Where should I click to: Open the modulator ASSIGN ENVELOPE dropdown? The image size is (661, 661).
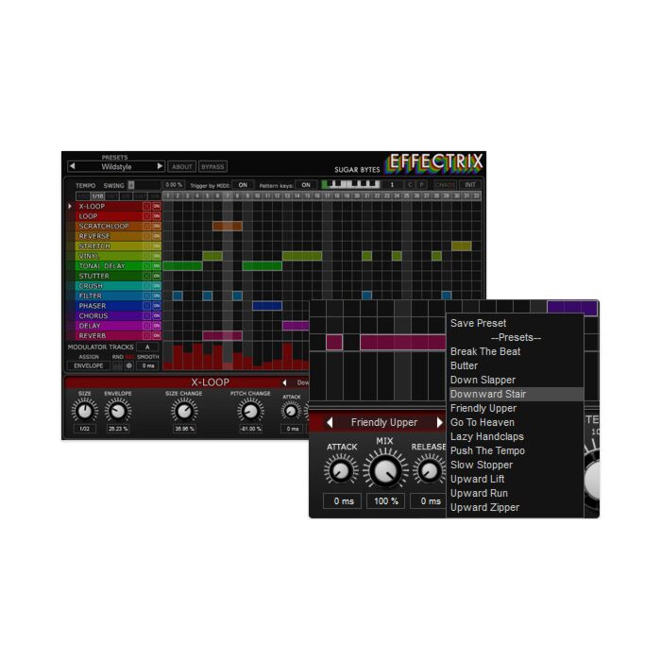coord(89,365)
